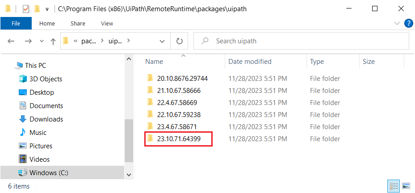Image resolution: width=415 pixels, height=193 pixels.
Task: Select the 23.10.71.64399 folder
Action: point(179,139)
